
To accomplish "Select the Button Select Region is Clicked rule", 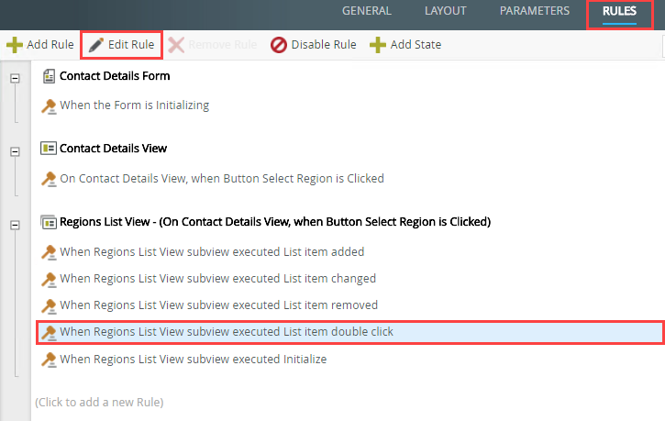I will (x=222, y=178).
